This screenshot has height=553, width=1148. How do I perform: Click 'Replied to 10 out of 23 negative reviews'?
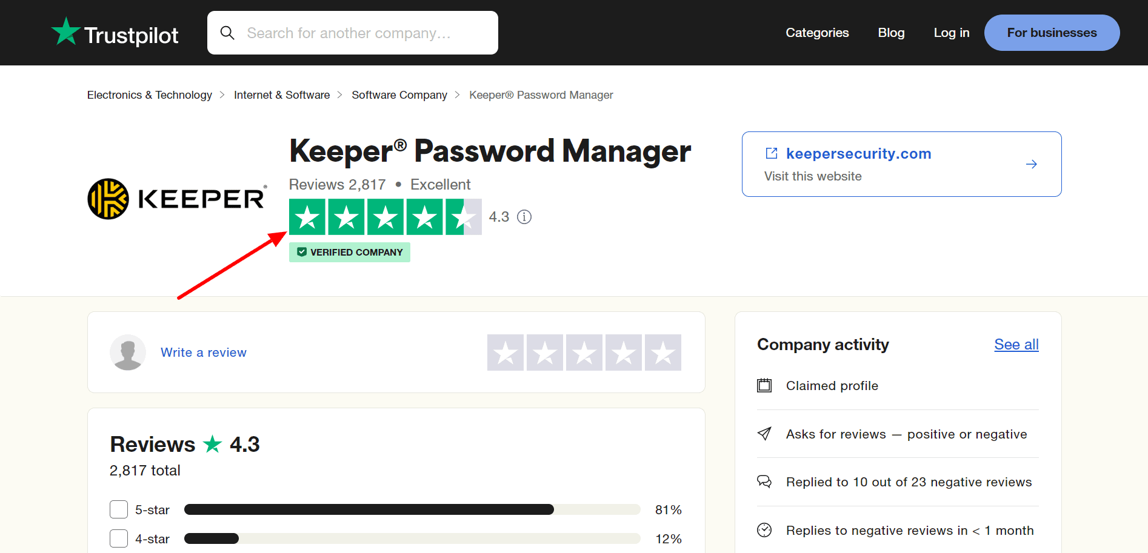909,482
